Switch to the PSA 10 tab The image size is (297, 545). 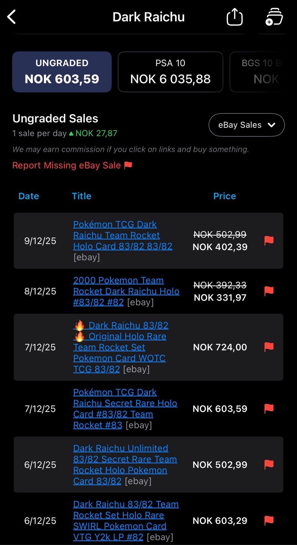[x=170, y=72]
